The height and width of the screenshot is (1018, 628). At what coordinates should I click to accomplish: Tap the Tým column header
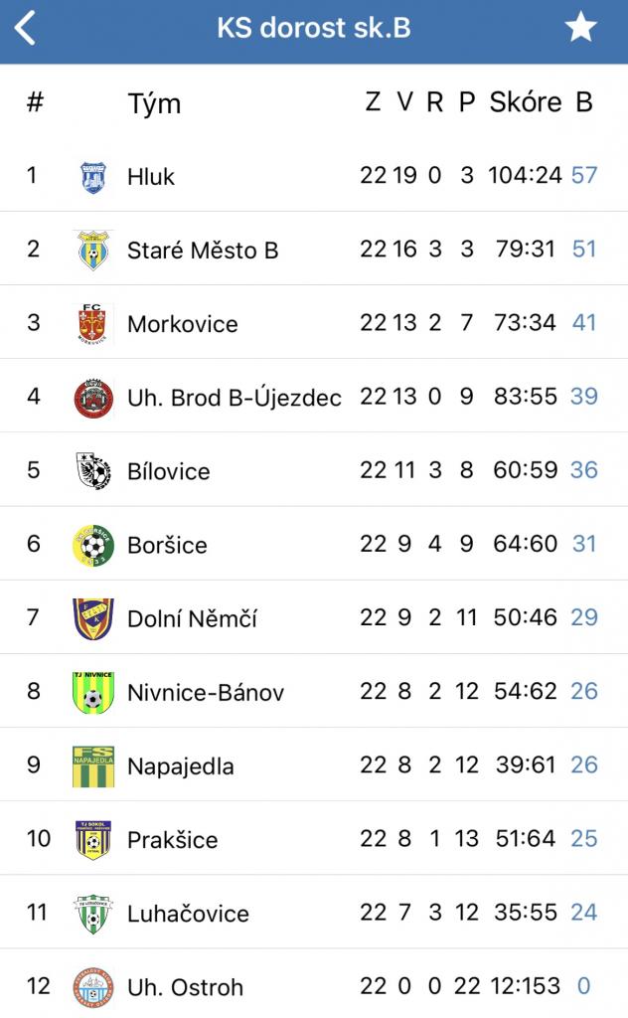[154, 103]
